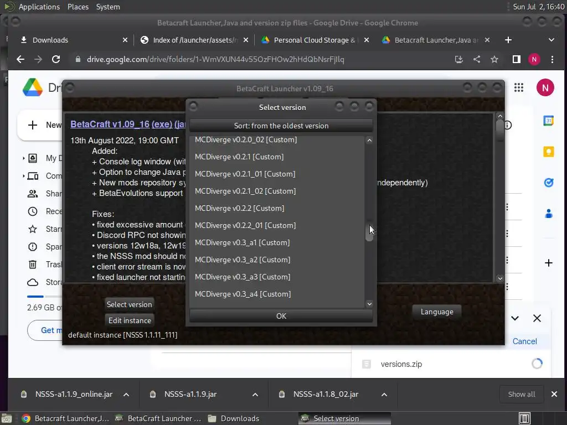Open the System menu
567x425 pixels.
click(x=108, y=7)
